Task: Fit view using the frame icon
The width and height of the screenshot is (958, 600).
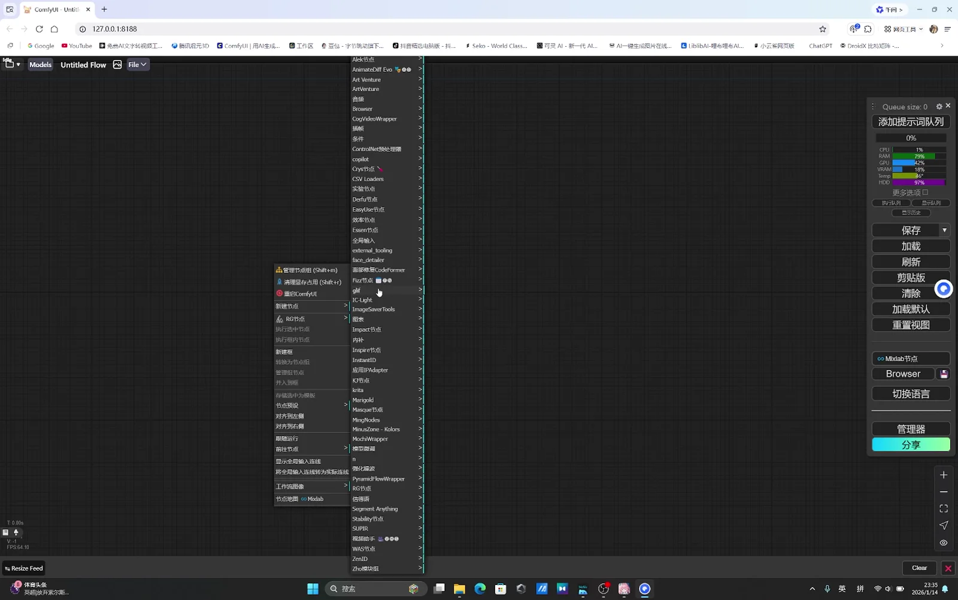Action: click(x=944, y=508)
